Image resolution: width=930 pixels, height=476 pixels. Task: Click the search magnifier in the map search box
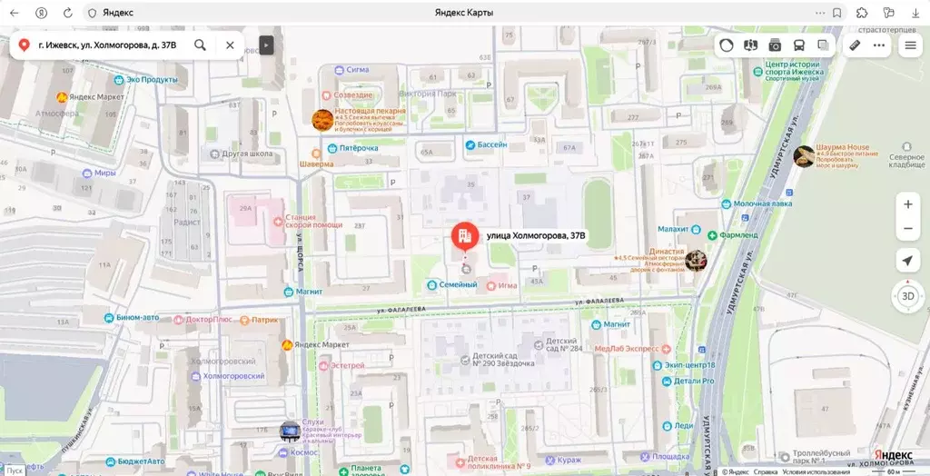tap(200, 45)
